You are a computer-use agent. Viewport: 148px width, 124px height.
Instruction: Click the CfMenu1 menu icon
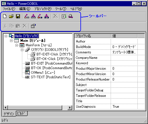point(27,73)
